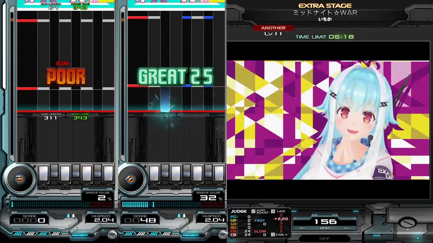Click the 156 BPM readout
433x243 pixels.
[325, 221]
